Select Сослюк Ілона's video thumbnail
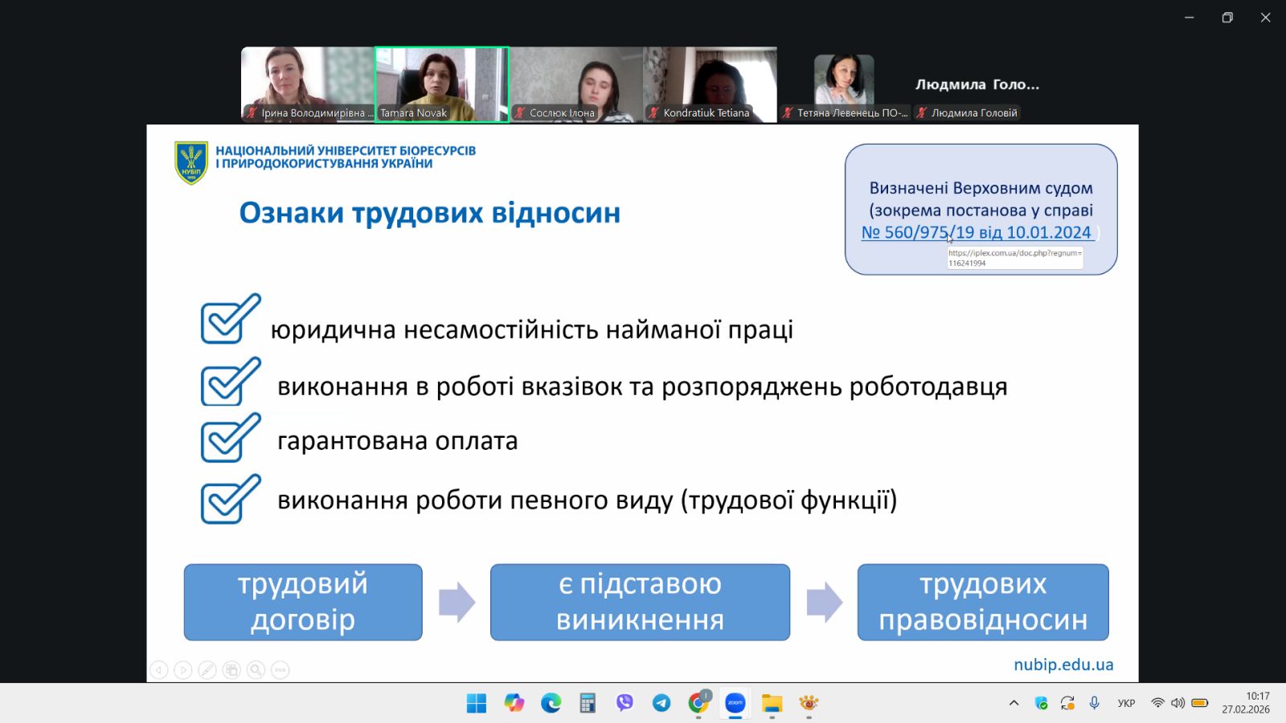This screenshot has width=1286, height=723. click(x=576, y=84)
